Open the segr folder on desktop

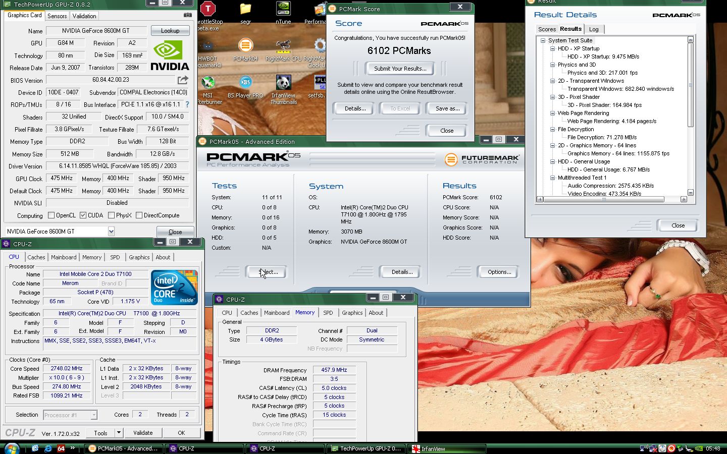pyautogui.click(x=245, y=9)
